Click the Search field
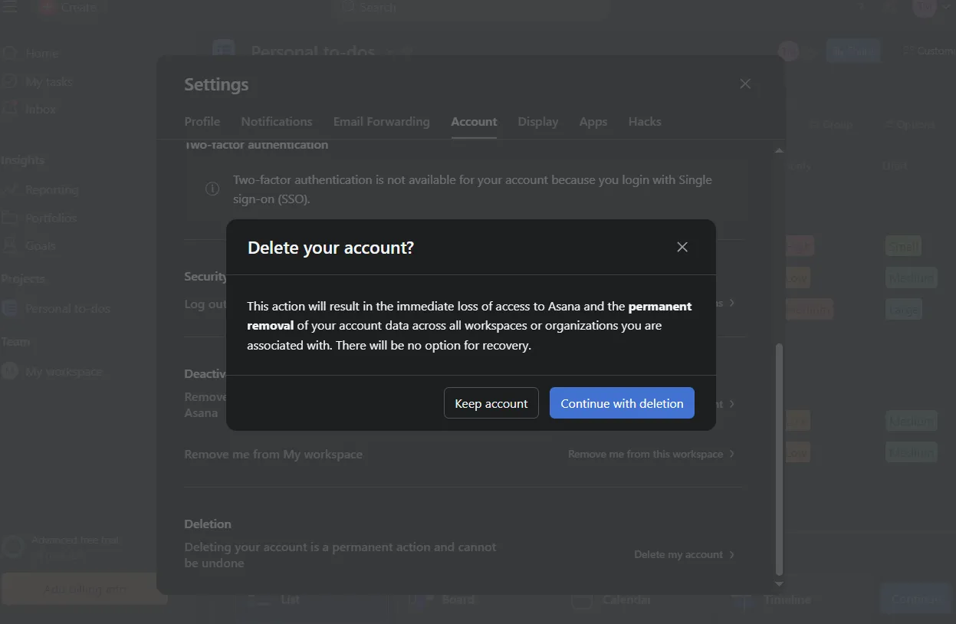The image size is (956, 624). coord(471,8)
